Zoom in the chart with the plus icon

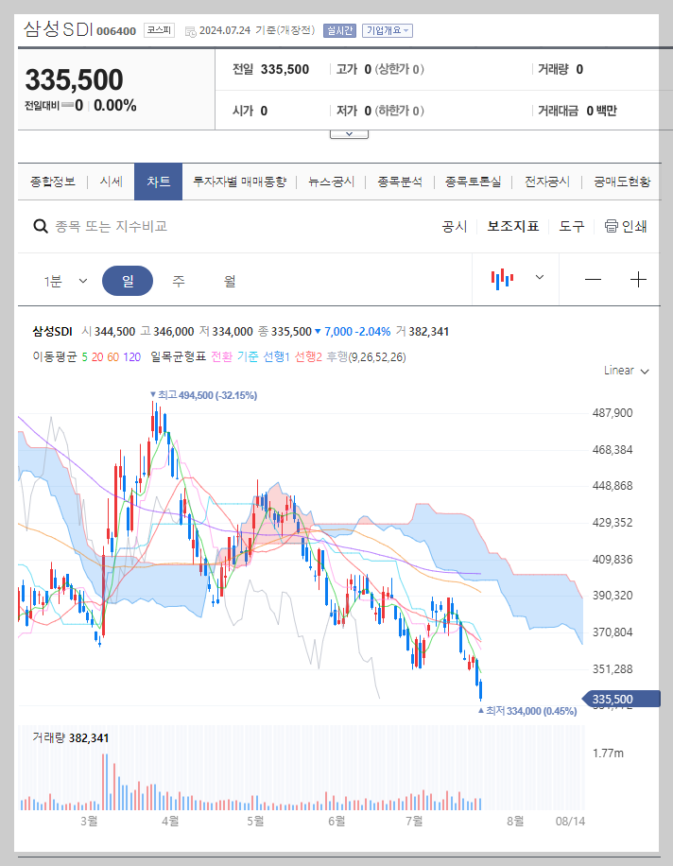(639, 279)
